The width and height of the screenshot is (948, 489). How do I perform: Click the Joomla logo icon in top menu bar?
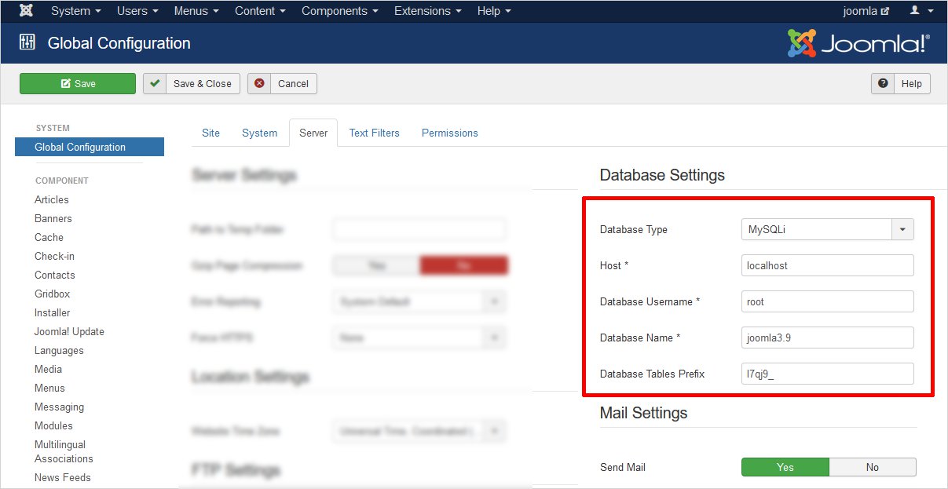(26, 11)
